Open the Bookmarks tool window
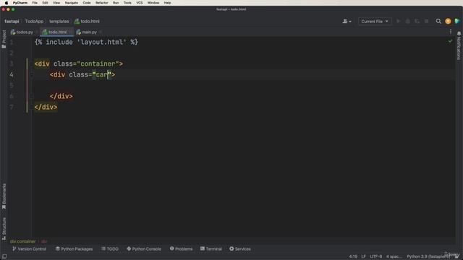463x260 pixels. tap(4, 196)
